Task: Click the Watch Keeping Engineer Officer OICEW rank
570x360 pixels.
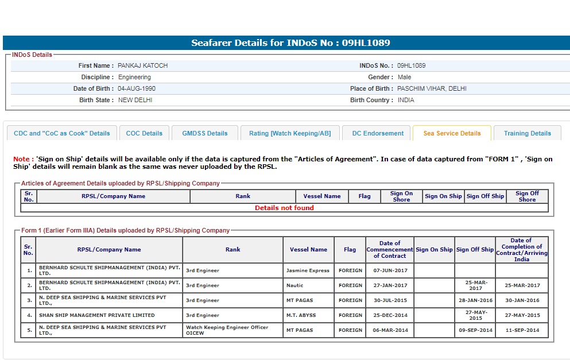Action: coord(227,330)
